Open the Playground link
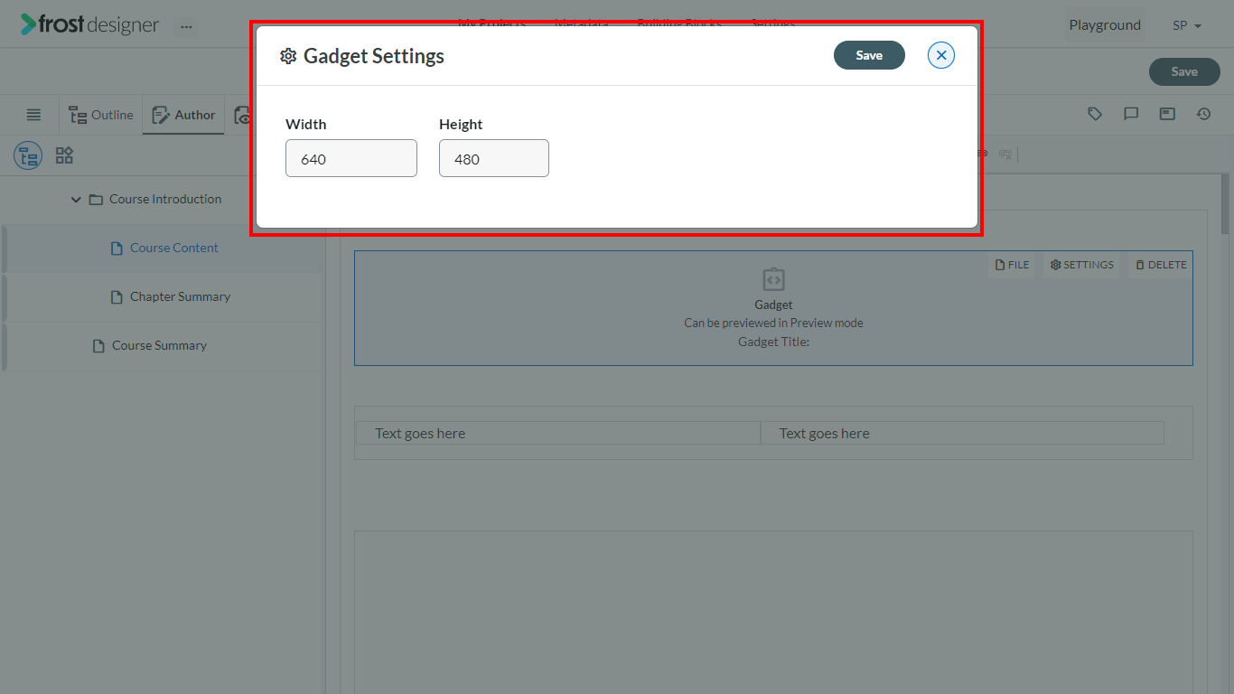This screenshot has height=694, width=1234. [x=1105, y=25]
